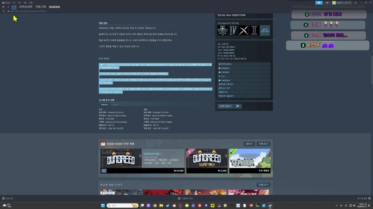Open the Discord link in the side panel
This screenshot has width=373, height=209.
click(x=244, y=72)
